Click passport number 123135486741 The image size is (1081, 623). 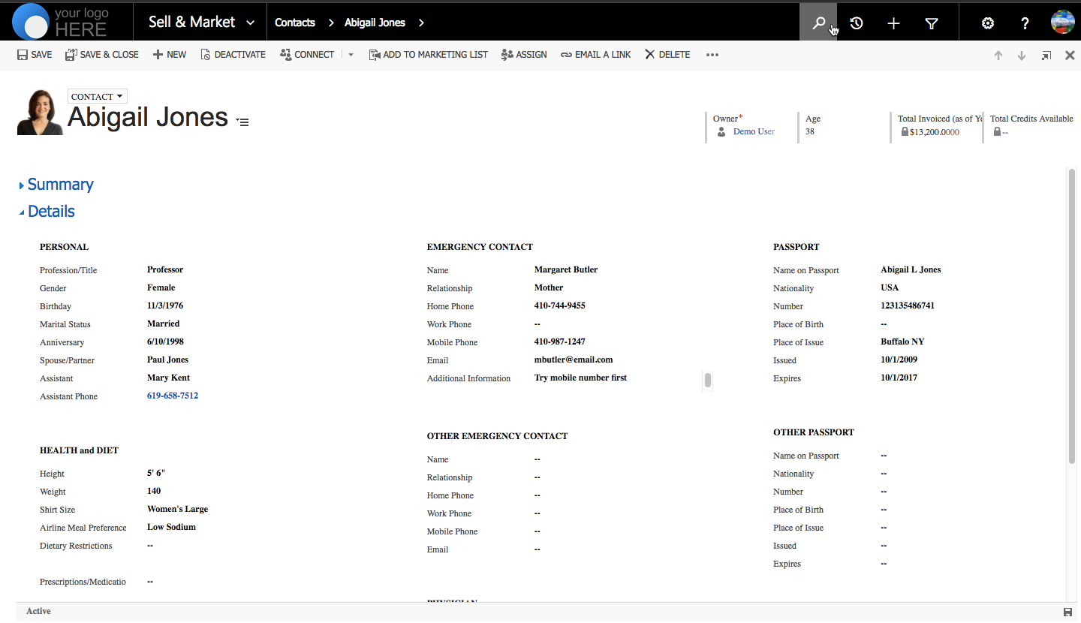coord(908,305)
